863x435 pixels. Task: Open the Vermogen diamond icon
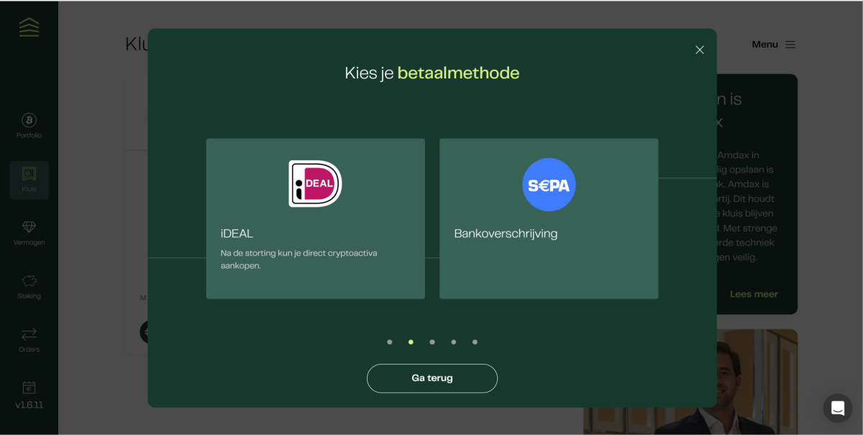pos(29,227)
